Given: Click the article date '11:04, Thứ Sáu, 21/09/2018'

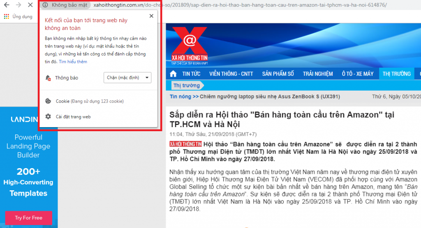Looking at the screenshot, I should (213, 134).
